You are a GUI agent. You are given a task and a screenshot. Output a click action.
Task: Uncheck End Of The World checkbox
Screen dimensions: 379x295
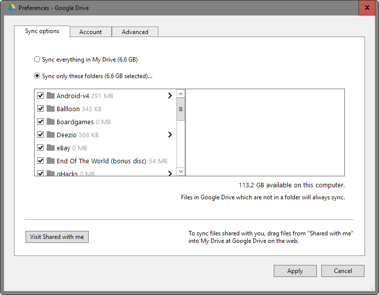pyautogui.click(x=41, y=161)
